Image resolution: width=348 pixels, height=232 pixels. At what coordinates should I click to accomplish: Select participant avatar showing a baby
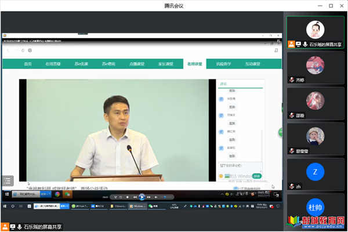[315, 136]
